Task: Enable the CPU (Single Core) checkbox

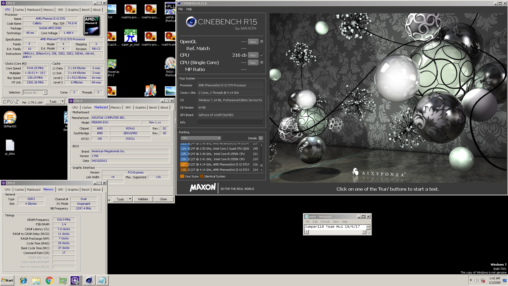Action: 262,62
